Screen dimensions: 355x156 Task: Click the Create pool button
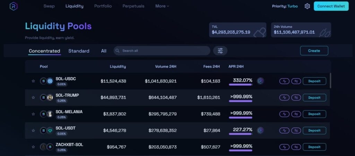click(314, 51)
